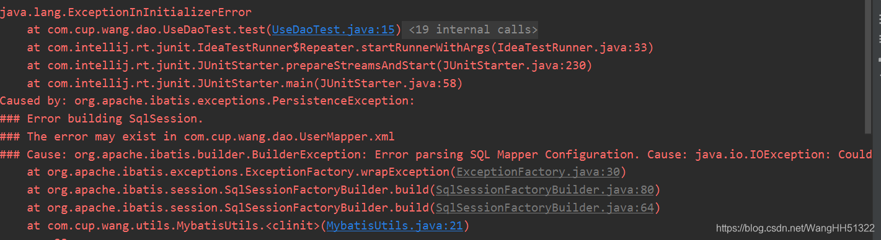This screenshot has width=881, height=240.
Task: Click the 'error may exist in UserMapper.xml' line
Action: 197,137
